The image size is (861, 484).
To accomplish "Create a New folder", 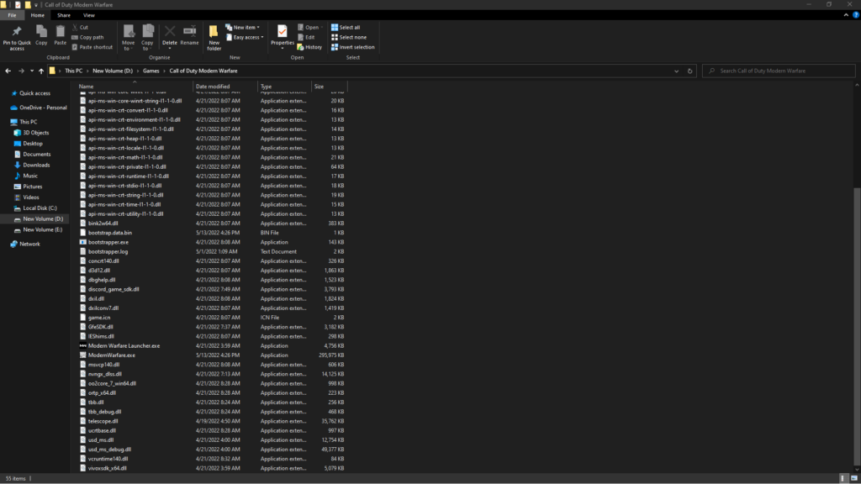I will coord(214,37).
